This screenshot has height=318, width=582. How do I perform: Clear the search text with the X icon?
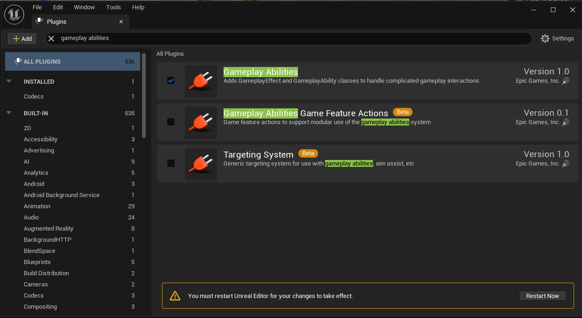pyautogui.click(x=52, y=38)
